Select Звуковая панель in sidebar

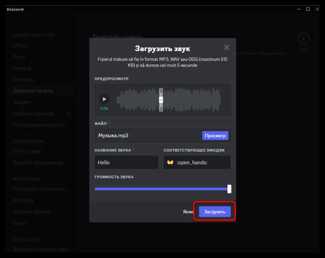[42, 91]
